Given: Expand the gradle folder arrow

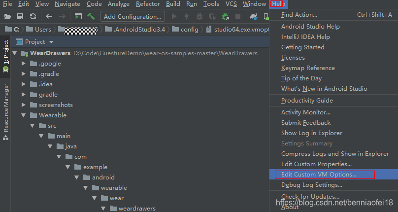Looking at the screenshot, I should 24,95.
